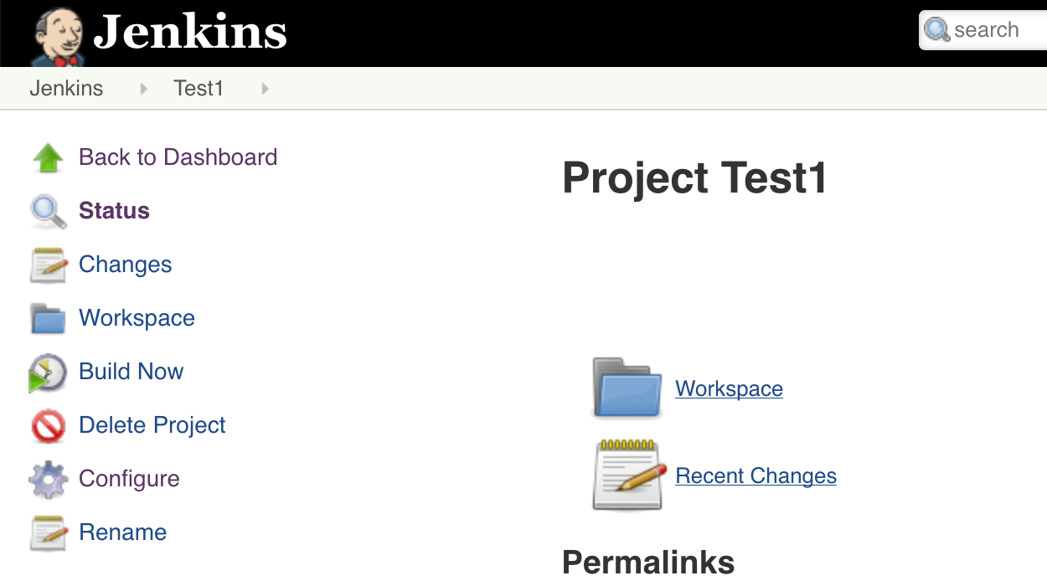Open the Test1 breadcrumb item
This screenshot has width=1047, height=586.
tap(199, 89)
